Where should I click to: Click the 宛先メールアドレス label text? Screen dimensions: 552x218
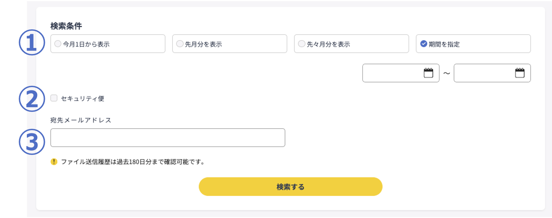(x=81, y=120)
